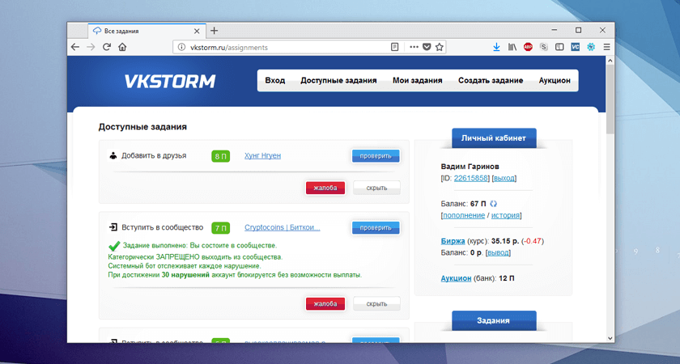This screenshot has height=364, width=680.
Task: Open the 'Вход' menu item
Action: click(x=275, y=80)
